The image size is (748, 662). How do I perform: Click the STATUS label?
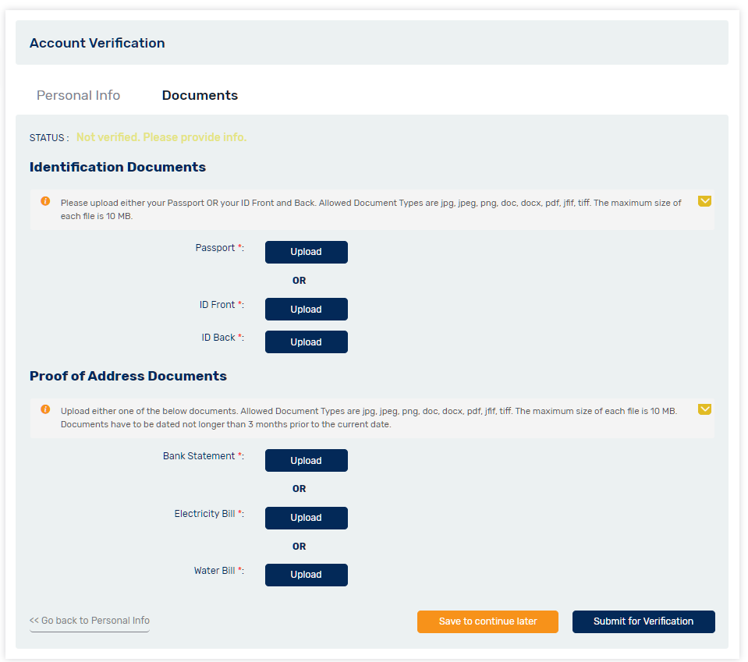tap(49, 138)
